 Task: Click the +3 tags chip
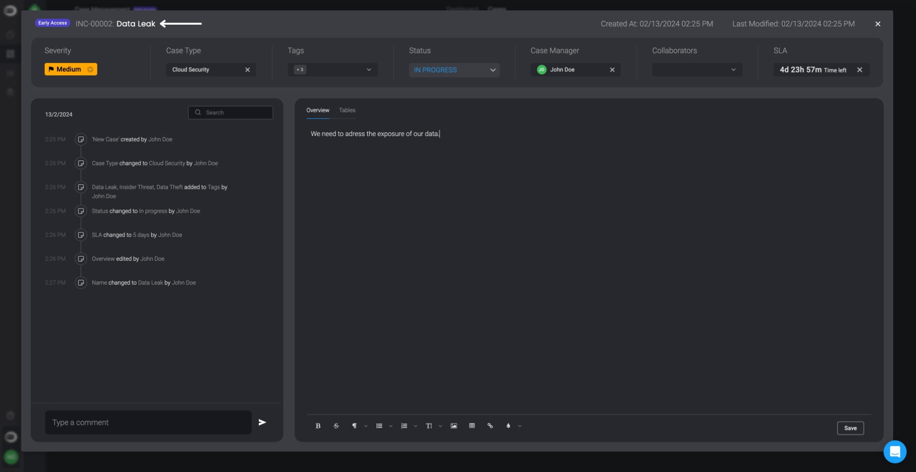300,69
